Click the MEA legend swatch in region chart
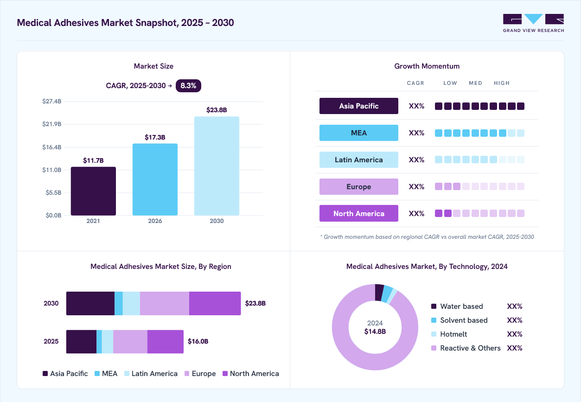Viewport: 581px width, 402px height. coord(97,374)
